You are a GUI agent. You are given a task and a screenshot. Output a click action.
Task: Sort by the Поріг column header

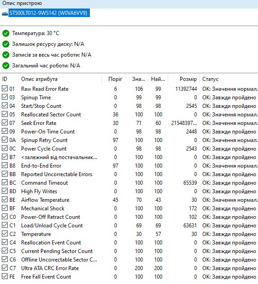(115, 79)
